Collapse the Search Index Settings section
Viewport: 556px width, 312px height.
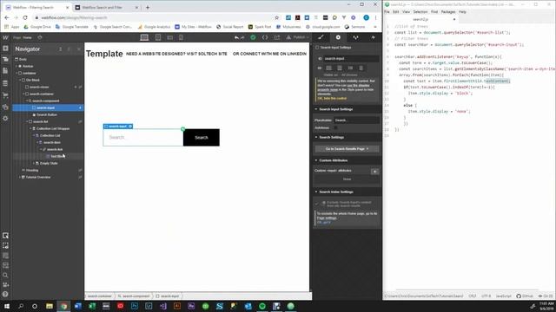click(315, 192)
